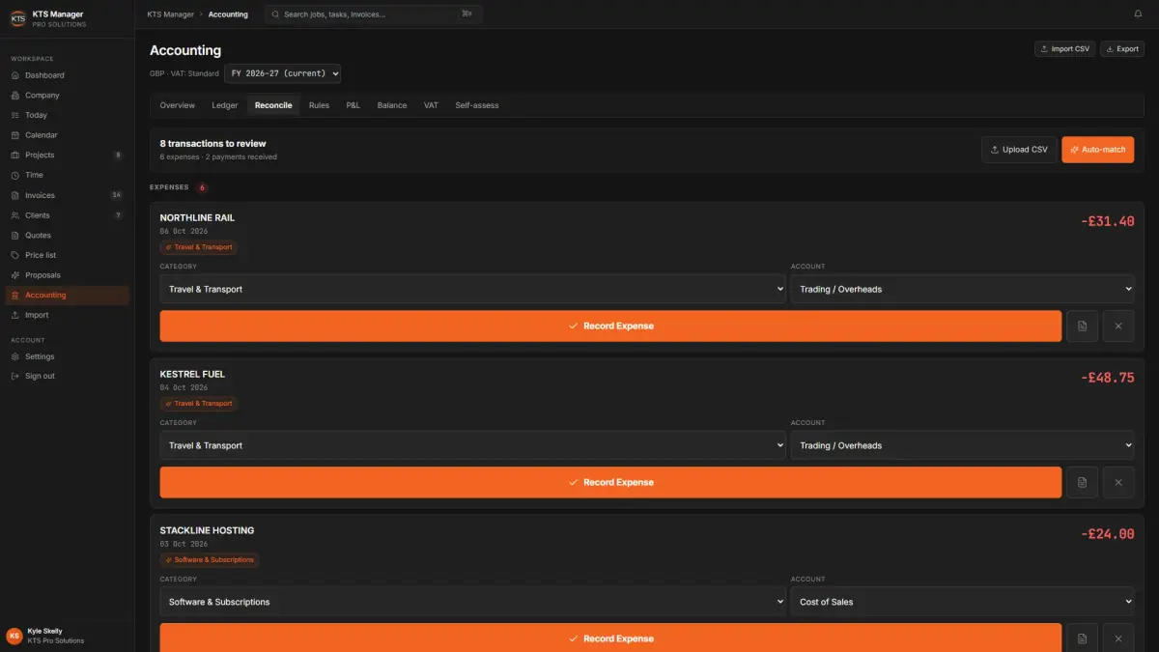This screenshot has width=1159, height=652.
Task: Open Price list tag icon
Action: [15, 255]
